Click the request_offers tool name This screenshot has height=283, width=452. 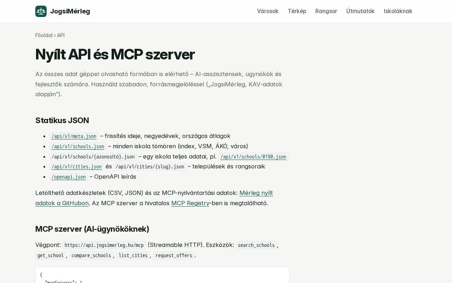174,255
